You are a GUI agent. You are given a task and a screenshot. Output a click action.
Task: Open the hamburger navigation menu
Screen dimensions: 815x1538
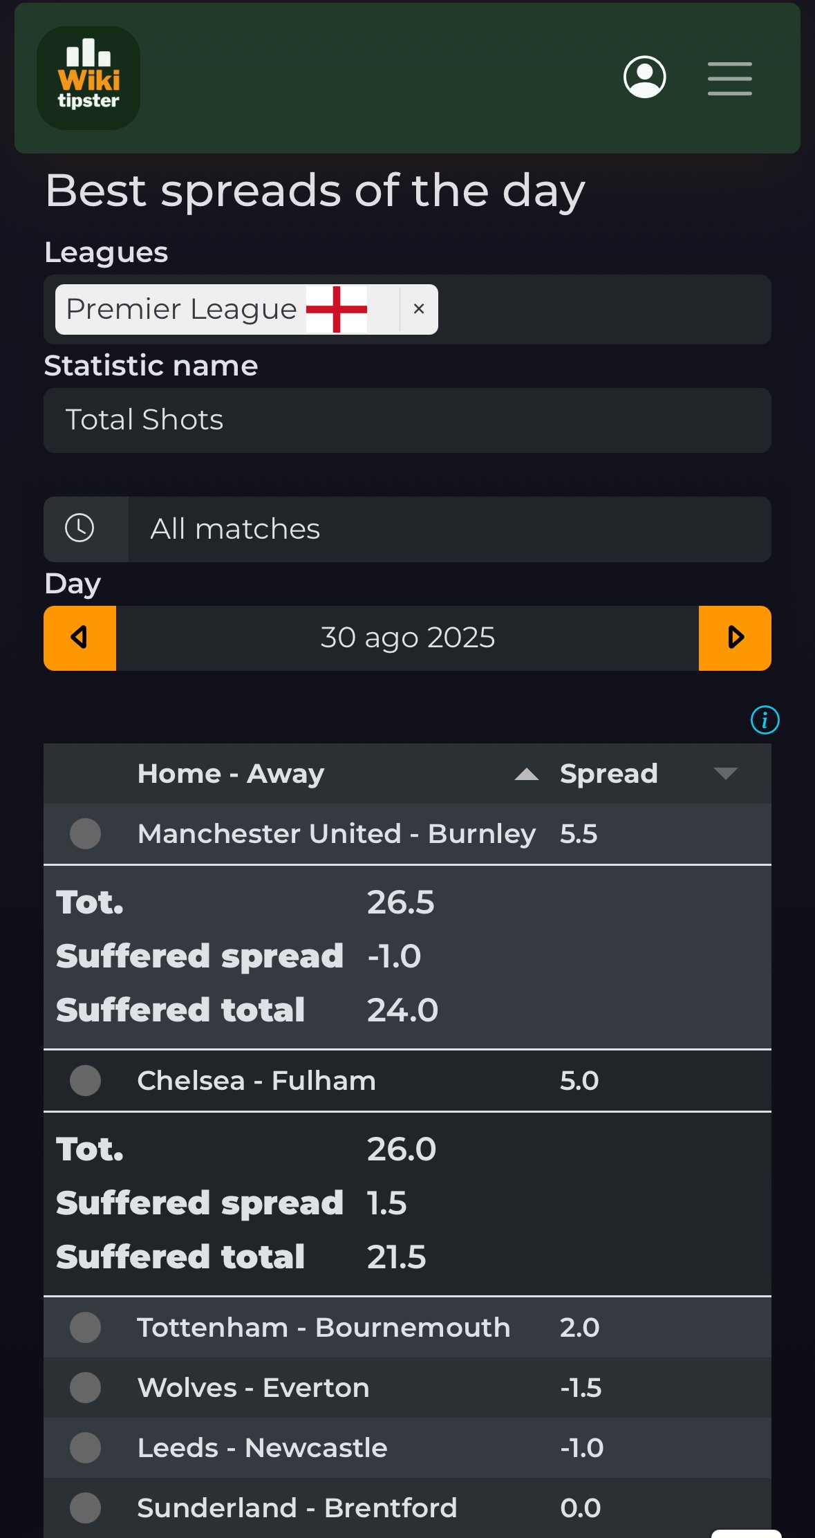point(729,78)
